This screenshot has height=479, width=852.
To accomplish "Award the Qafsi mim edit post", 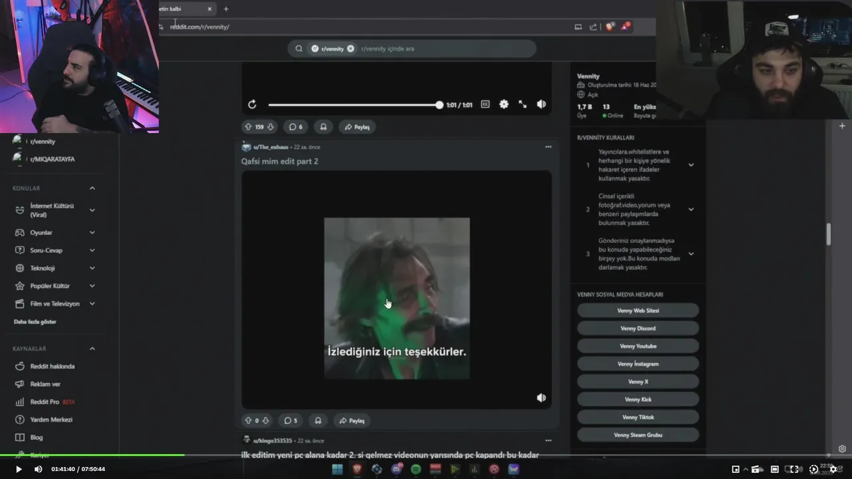I will (318, 420).
